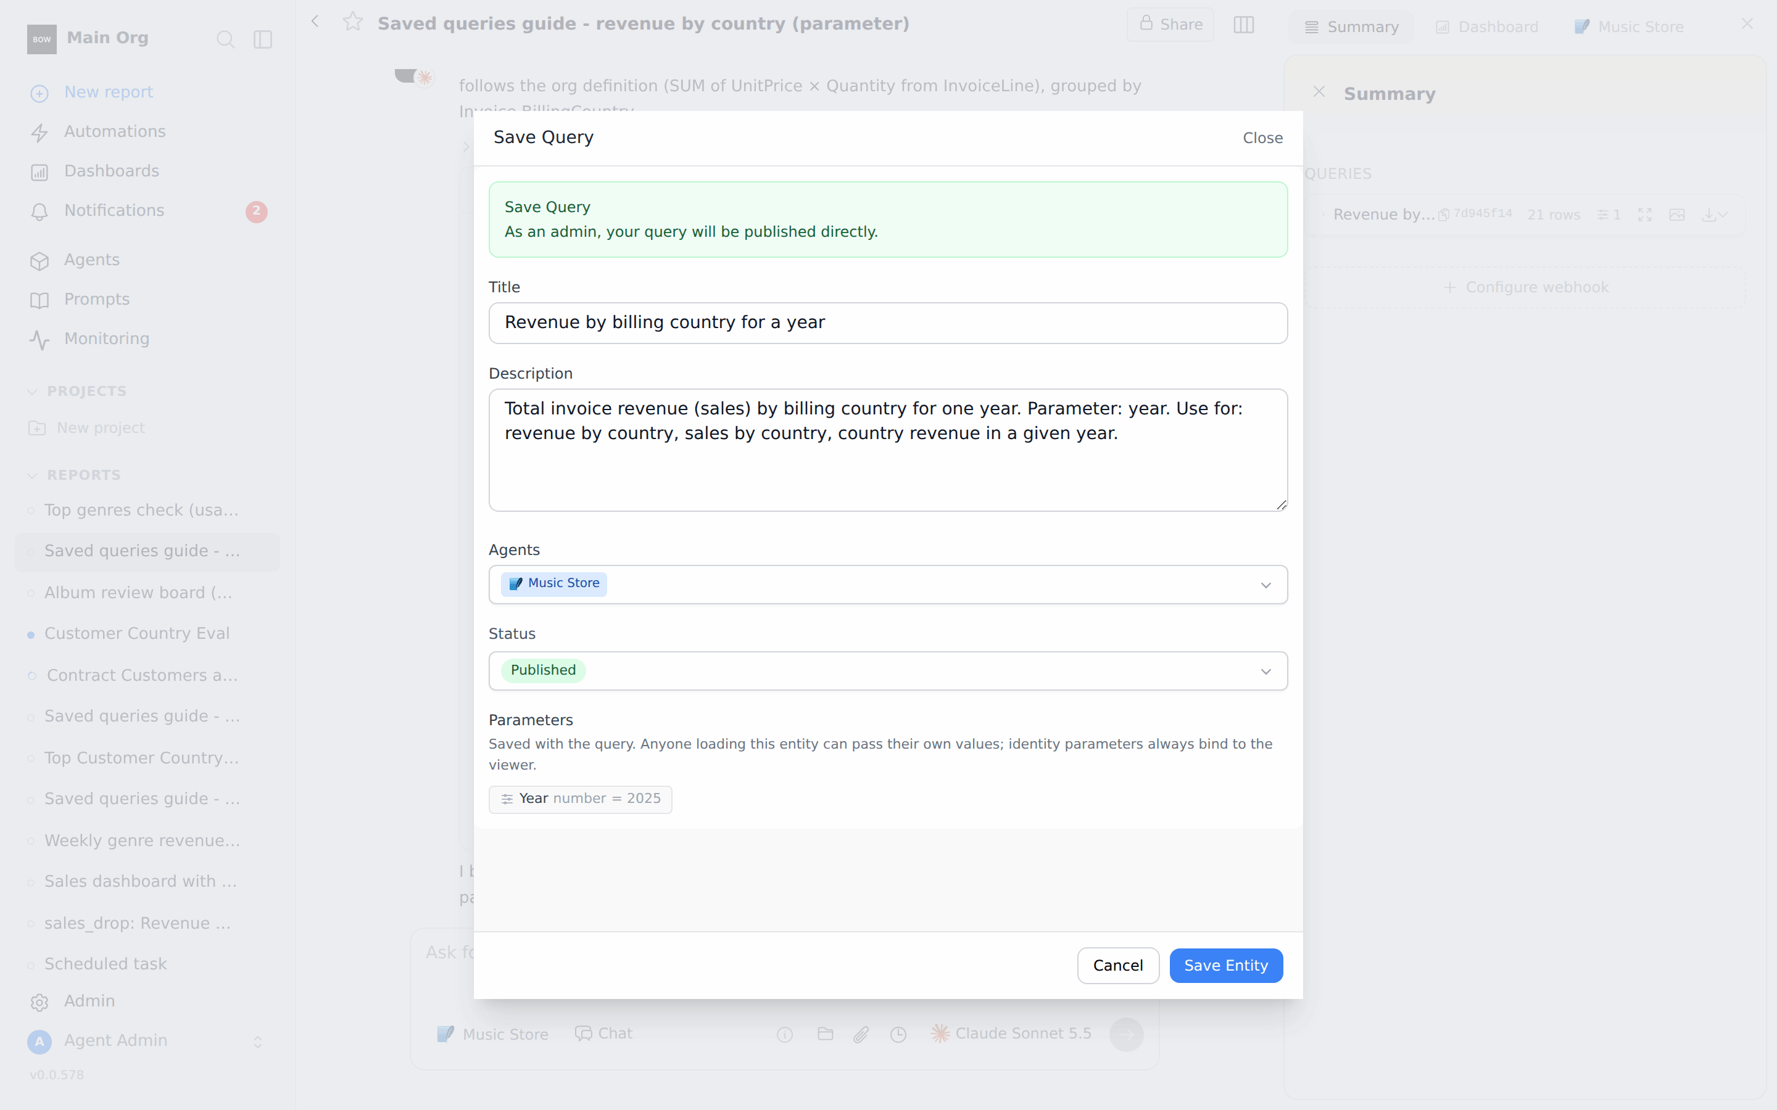The height and width of the screenshot is (1110, 1777).
Task: Open the Sales dashboard with report
Action: pos(139,882)
